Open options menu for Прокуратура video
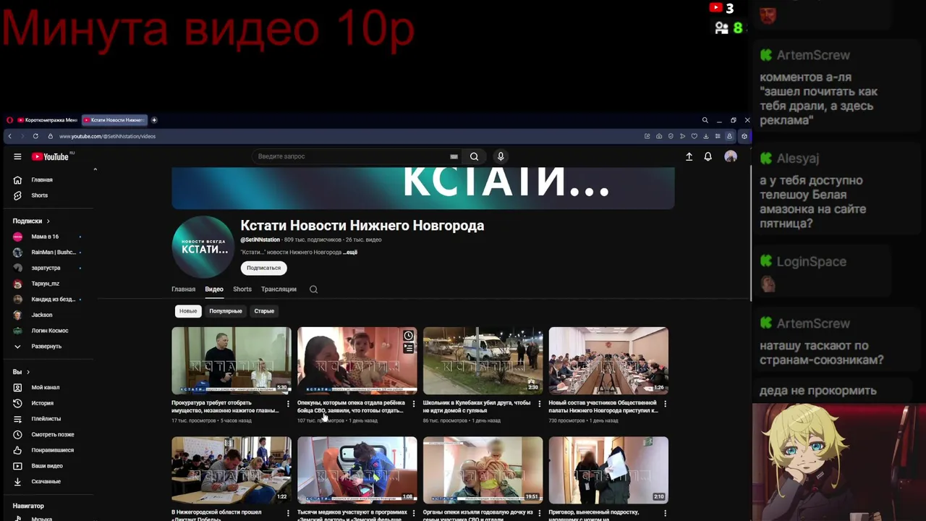 pos(288,404)
